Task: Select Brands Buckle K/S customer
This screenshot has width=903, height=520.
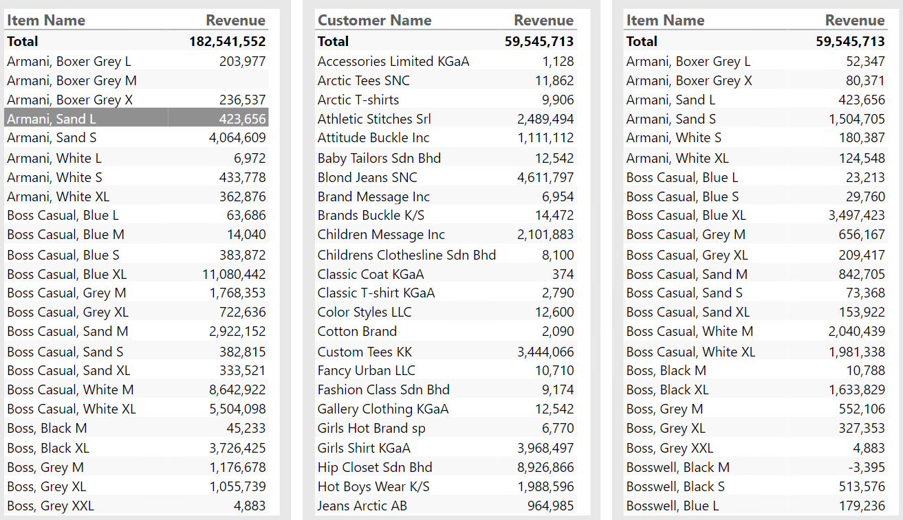Action: (371, 215)
